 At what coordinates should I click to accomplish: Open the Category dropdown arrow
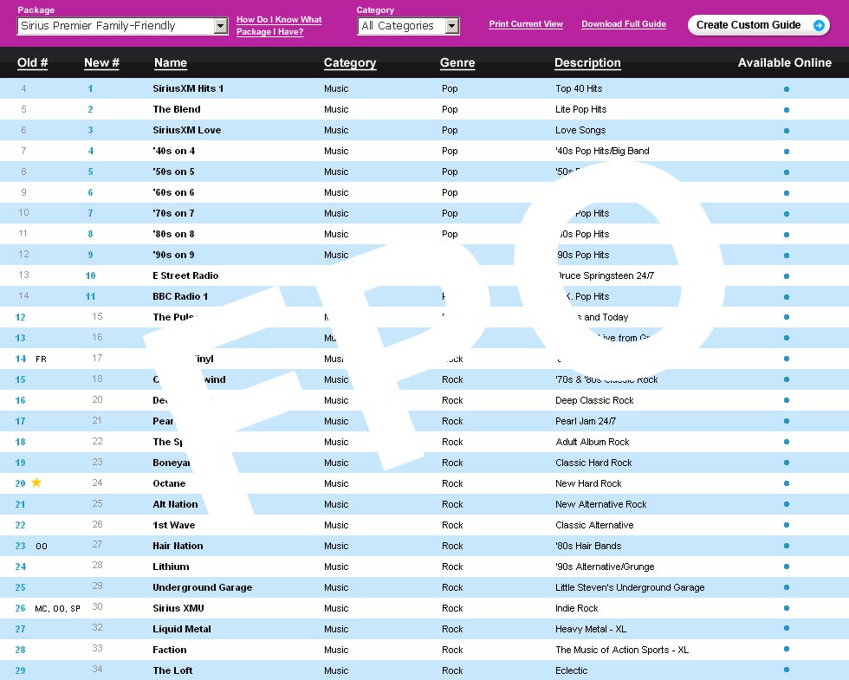pyautogui.click(x=451, y=25)
